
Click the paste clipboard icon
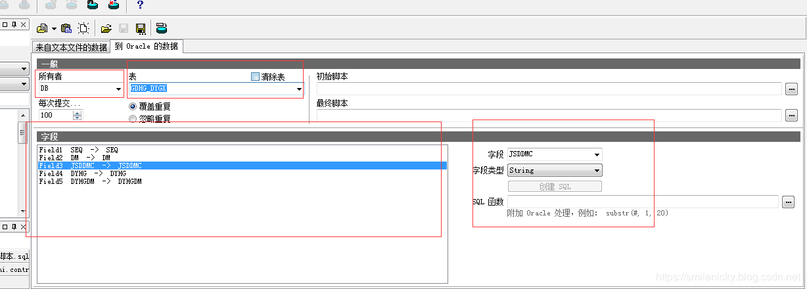[x=66, y=28]
